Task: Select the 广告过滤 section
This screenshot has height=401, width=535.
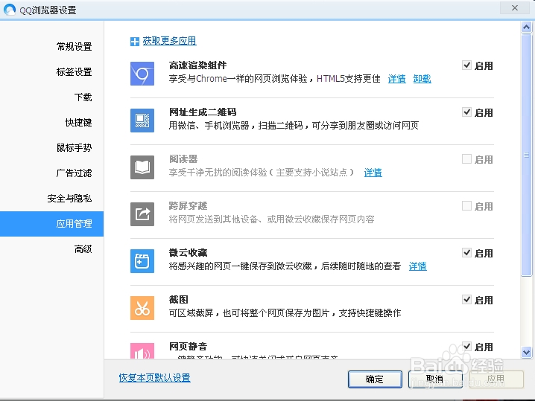Action: click(x=52, y=173)
